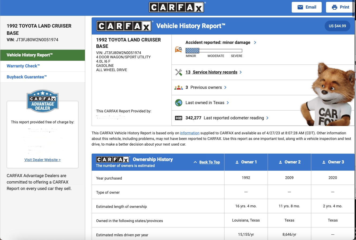Click the wrench service history icon
This screenshot has height=240, width=356.
(179, 72)
